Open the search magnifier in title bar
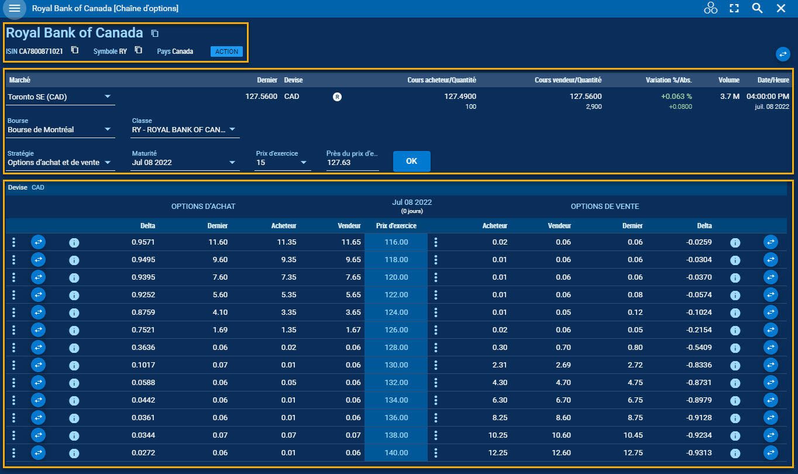 757,8
